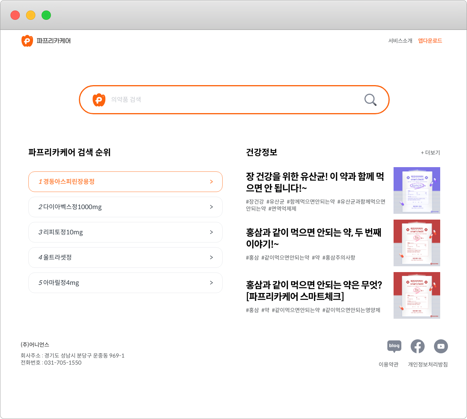Select rank 5 아마릴정4mg item
The image size is (467, 419).
point(125,283)
